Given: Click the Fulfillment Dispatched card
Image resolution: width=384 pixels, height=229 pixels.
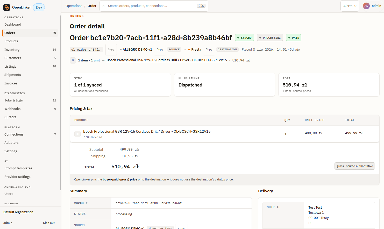Looking at the screenshot, I should (x=224, y=85).
